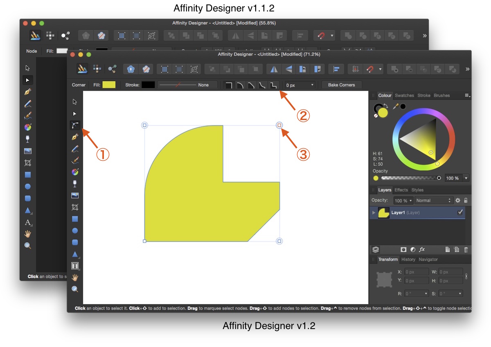Switch to Effects tab
Screen dimensions: 491x347
pos(401,190)
